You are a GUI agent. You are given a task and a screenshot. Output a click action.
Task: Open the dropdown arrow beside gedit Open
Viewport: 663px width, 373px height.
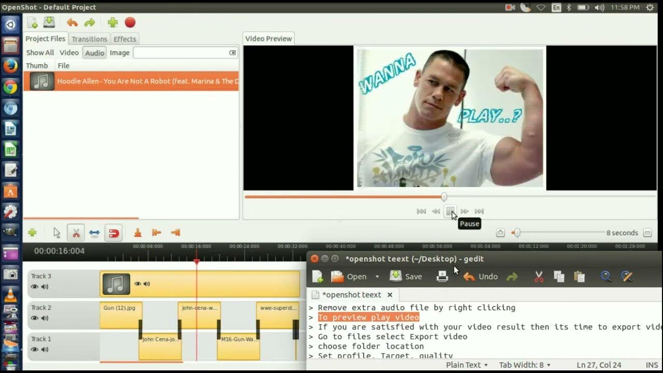[x=377, y=277]
